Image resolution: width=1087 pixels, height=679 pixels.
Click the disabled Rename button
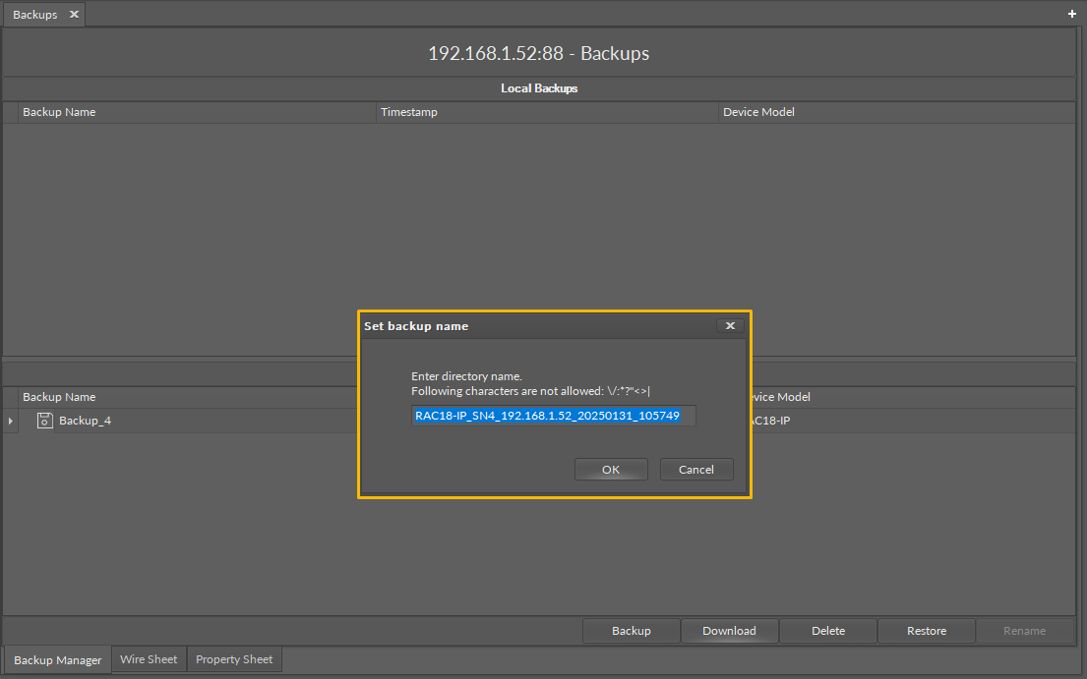tap(1024, 631)
